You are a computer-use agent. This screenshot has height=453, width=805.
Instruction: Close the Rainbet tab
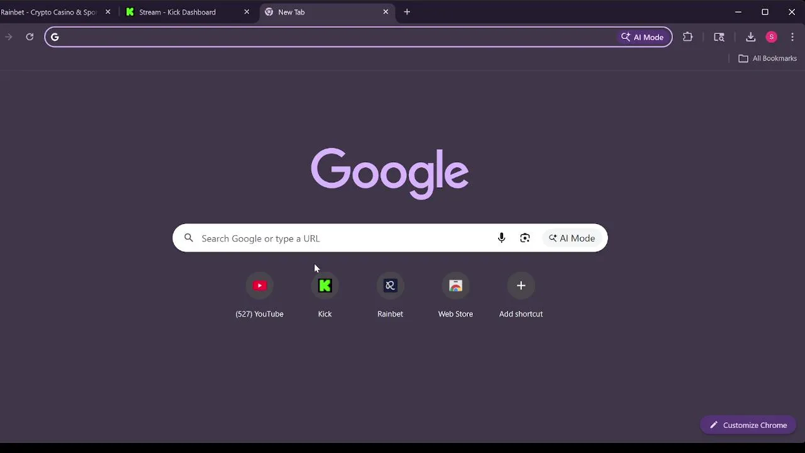pos(108,12)
